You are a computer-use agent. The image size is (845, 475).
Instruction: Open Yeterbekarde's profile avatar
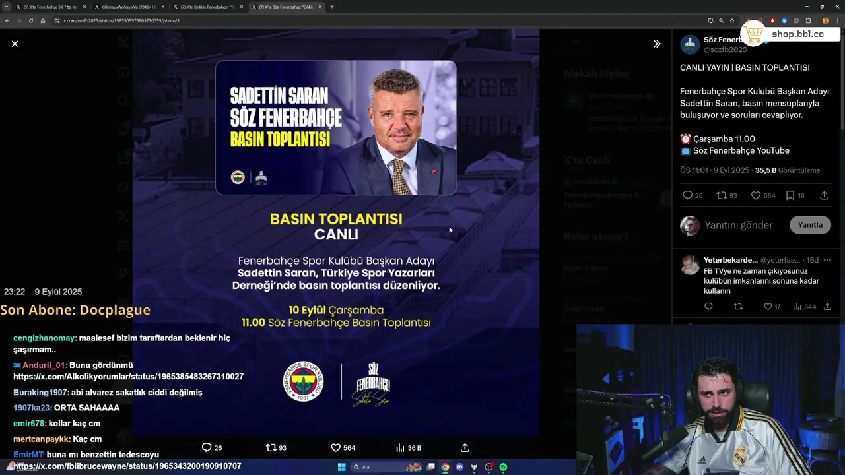pos(690,265)
